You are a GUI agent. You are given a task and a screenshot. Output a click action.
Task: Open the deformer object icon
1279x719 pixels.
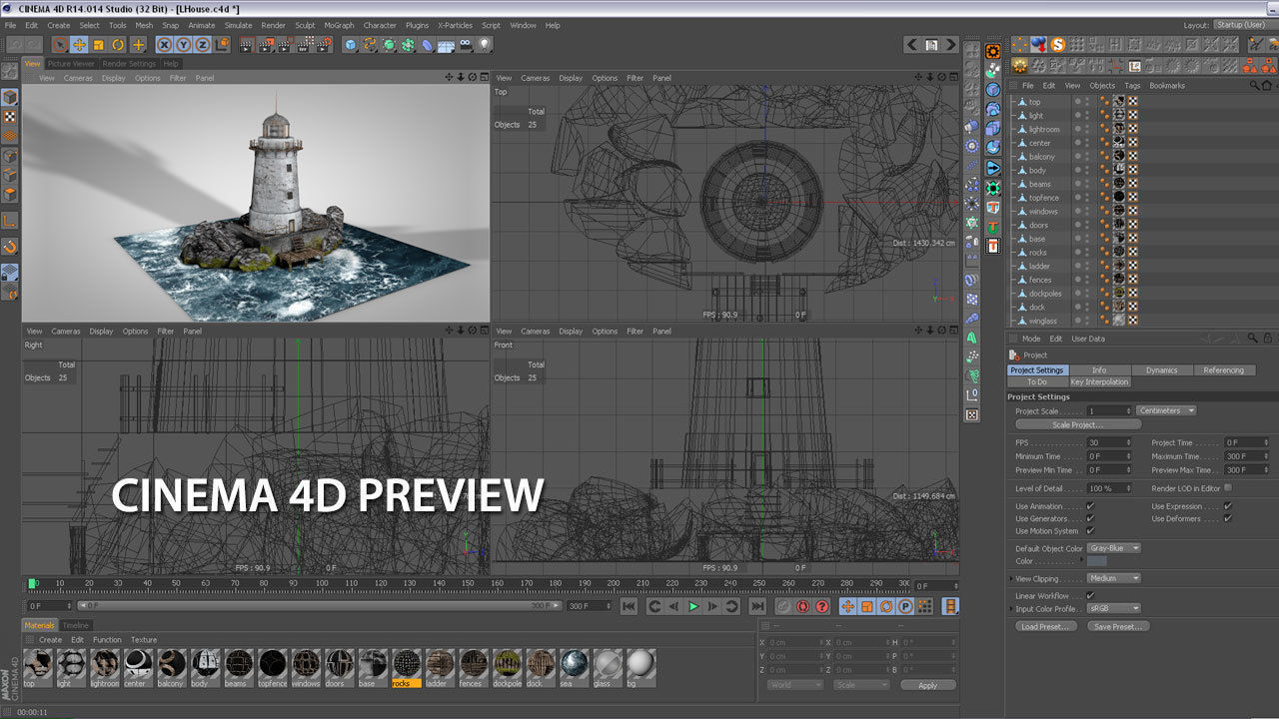428,45
